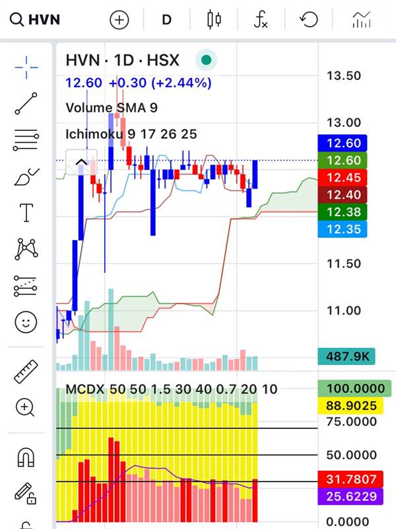
Task: Select the ruler measure tool
Action: pyautogui.click(x=26, y=372)
